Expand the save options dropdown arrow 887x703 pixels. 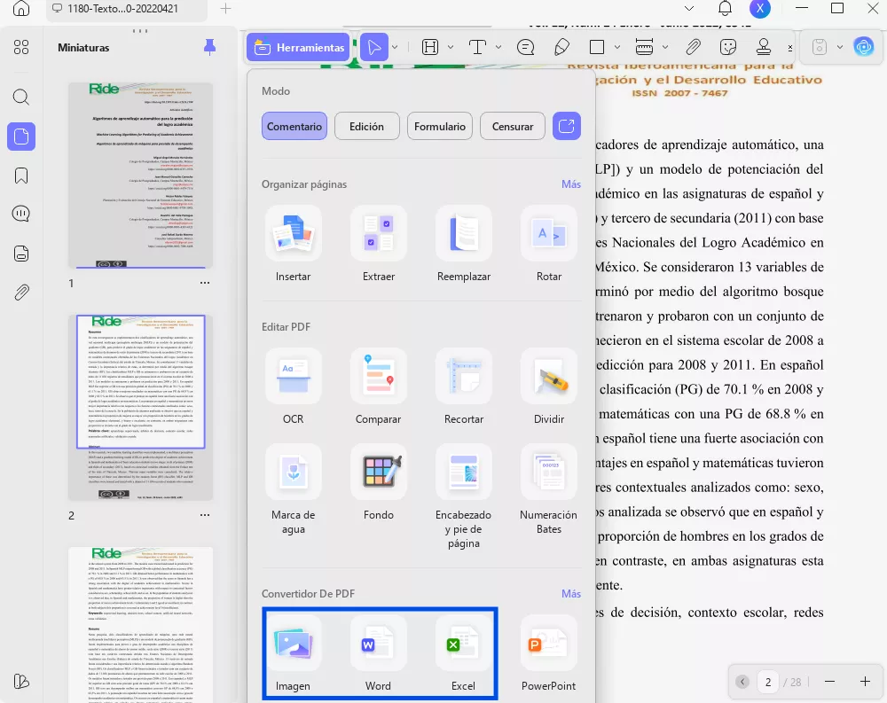point(840,48)
